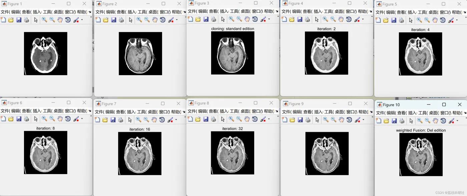Save Figure 1 using the disk icon
Viewport: 467px width, 196px height.
tap(19, 20)
